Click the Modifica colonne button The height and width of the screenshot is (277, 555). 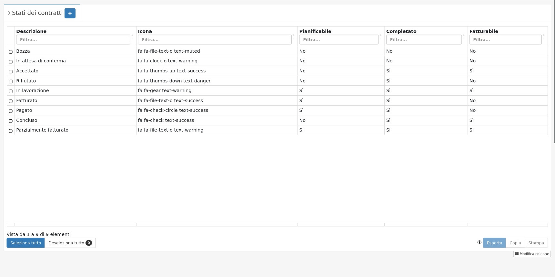[532, 254]
